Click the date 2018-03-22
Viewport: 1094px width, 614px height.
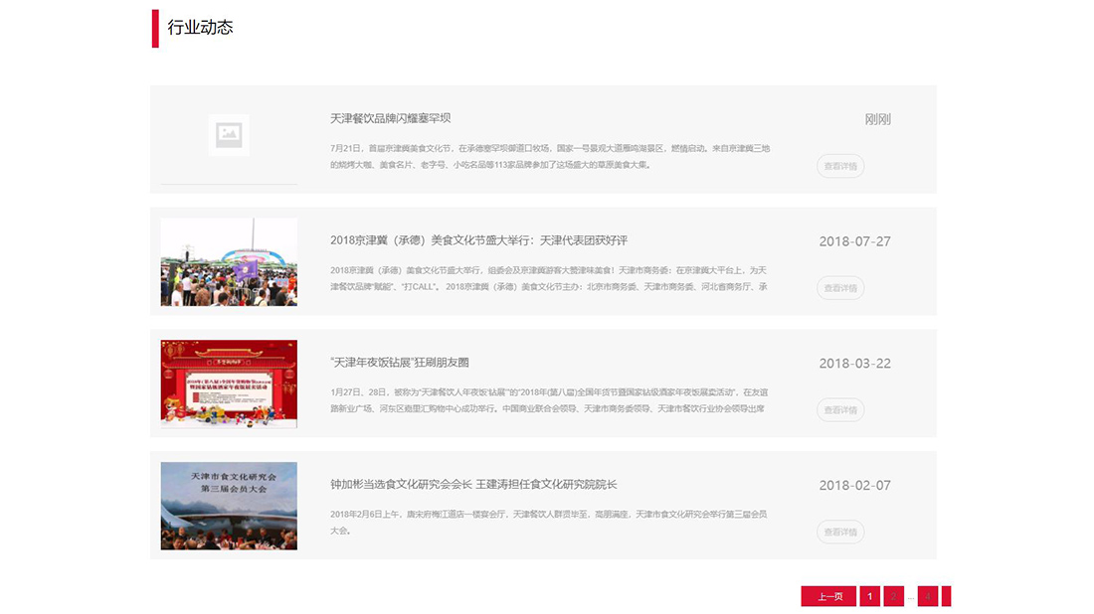click(x=854, y=363)
